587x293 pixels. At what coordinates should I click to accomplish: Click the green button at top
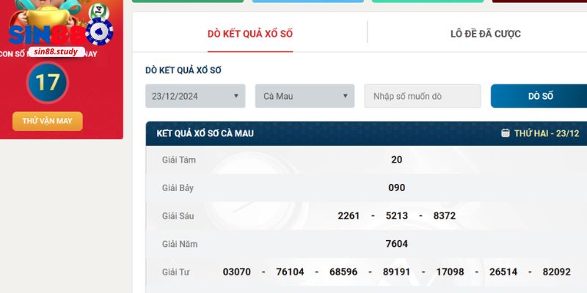pyautogui.click(x=189, y=1)
